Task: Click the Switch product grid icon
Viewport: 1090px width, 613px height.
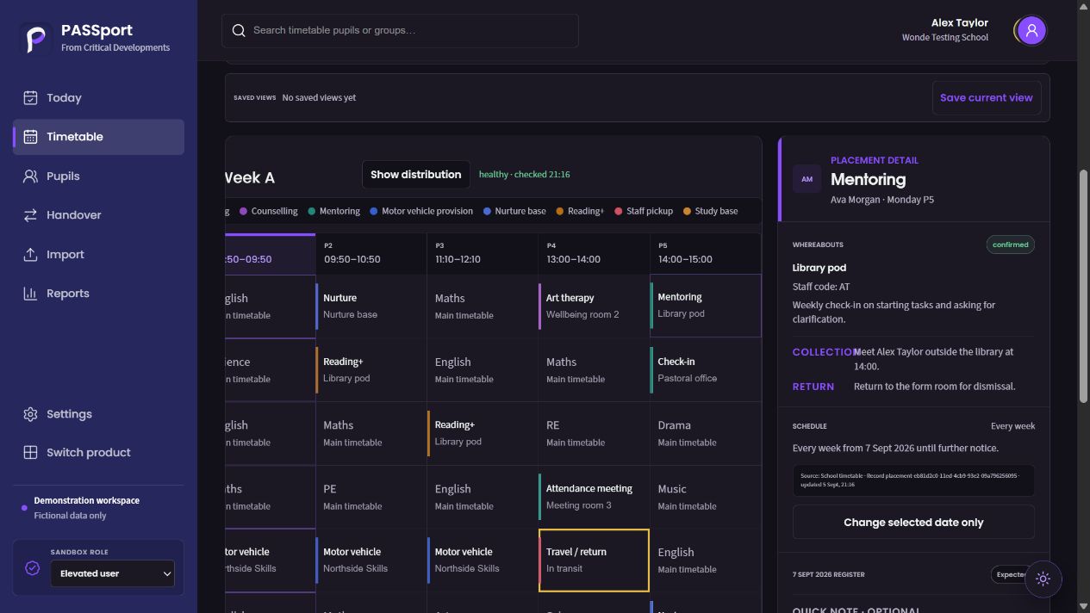Action: tap(30, 453)
